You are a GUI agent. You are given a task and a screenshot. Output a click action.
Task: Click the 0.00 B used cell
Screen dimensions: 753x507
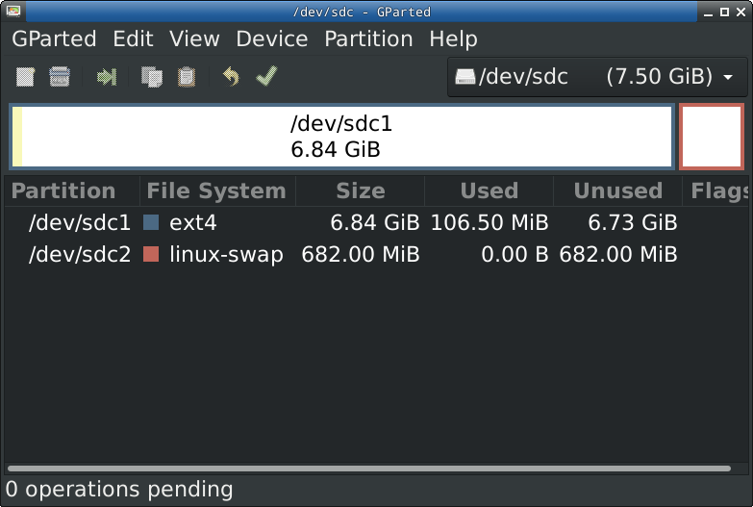click(515, 255)
